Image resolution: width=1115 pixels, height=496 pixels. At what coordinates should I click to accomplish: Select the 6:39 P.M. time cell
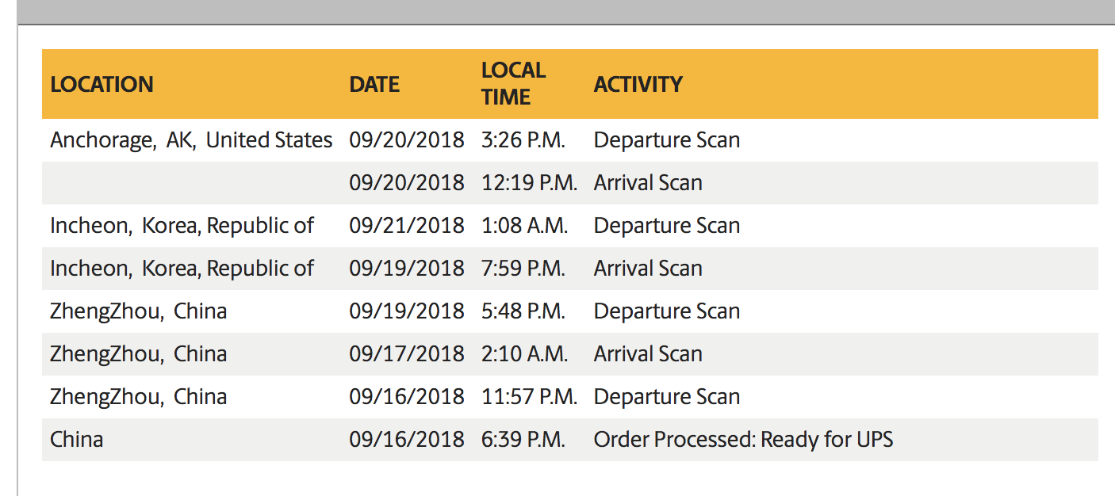coord(523,440)
